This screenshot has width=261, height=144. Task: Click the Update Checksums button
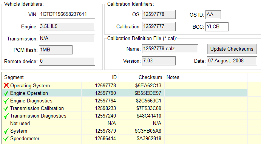pyautogui.click(x=232, y=49)
